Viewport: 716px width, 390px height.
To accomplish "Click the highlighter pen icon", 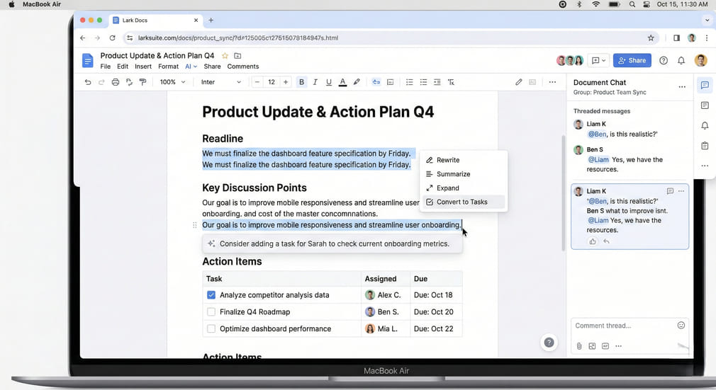I will [357, 82].
